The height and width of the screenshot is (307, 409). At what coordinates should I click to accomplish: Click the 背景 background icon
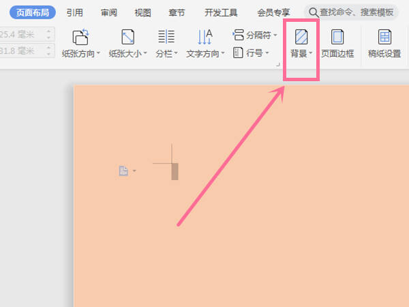coord(301,37)
